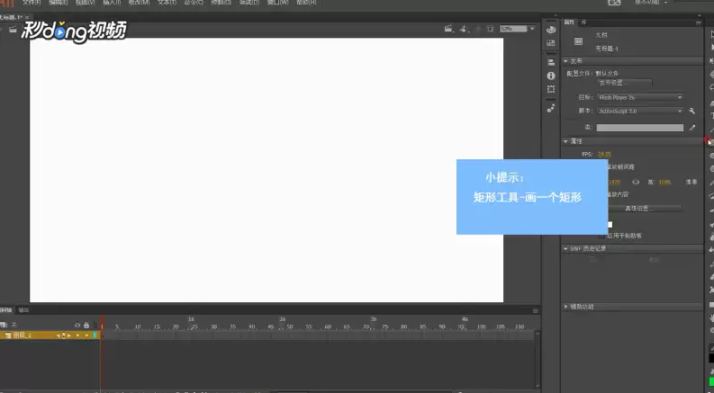Open the workspace switcher dropdown at top right
The image size is (714, 393).
[x=651, y=3]
